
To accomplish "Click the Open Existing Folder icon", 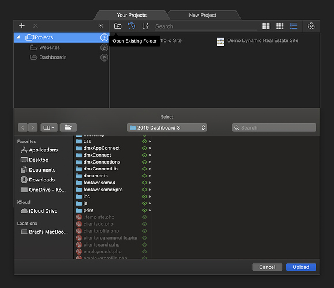I will tap(118, 26).
